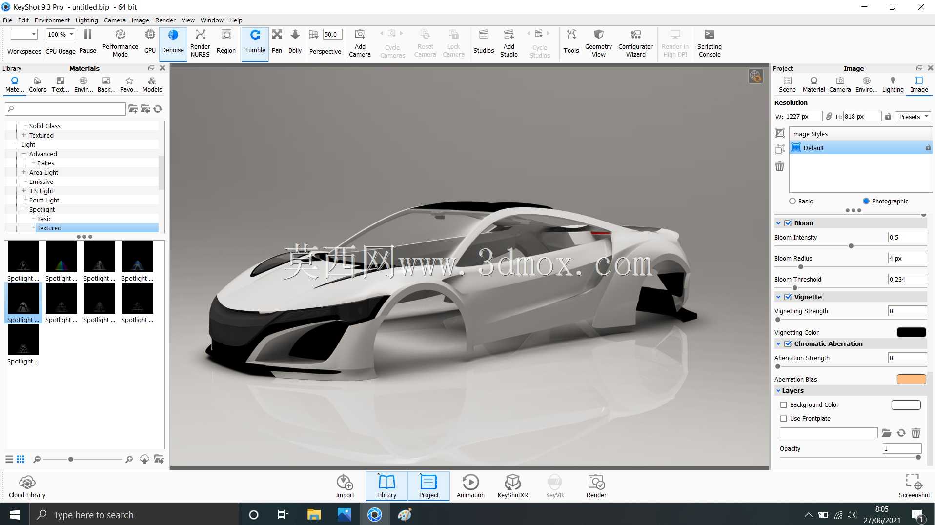The image size is (935, 525).
Task: Launch the Configurator Wizard
Action: 635,43
